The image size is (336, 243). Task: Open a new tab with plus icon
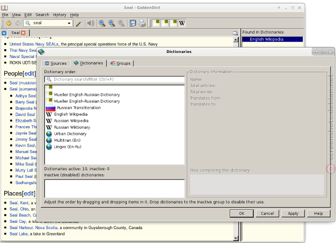click(x=4, y=33)
